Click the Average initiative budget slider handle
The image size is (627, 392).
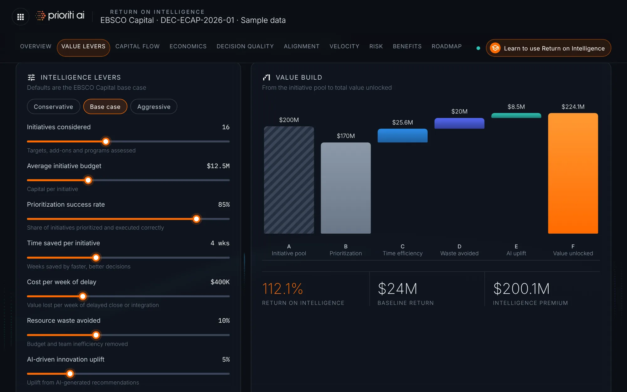point(88,180)
